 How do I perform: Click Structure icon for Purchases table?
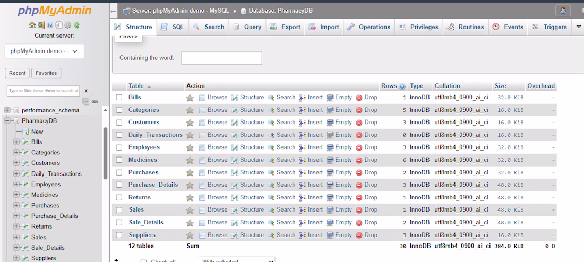click(x=235, y=173)
